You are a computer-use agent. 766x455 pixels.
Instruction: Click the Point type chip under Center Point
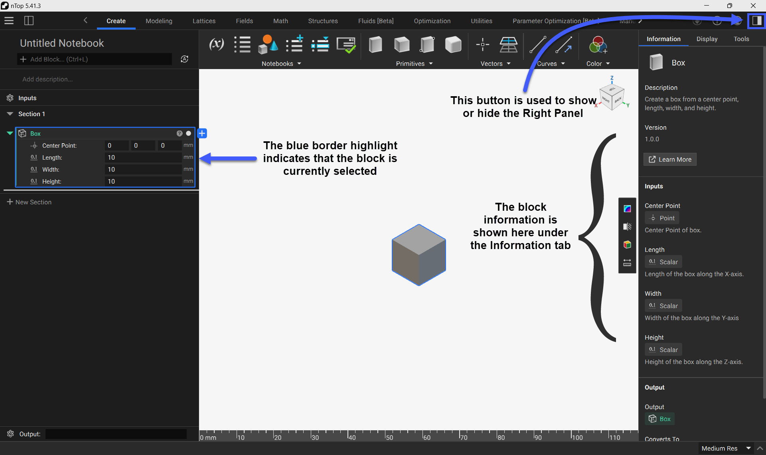[x=662, y=218]
